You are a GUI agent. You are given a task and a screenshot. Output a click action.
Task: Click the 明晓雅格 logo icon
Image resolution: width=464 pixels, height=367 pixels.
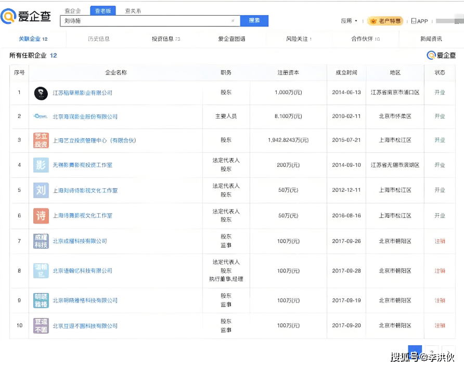pyautogui.click(x=41, y=300)
